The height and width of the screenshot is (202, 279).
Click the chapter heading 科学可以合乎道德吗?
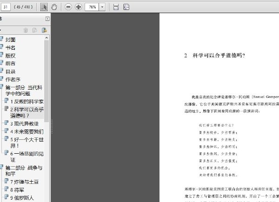[x=219, y=55]
